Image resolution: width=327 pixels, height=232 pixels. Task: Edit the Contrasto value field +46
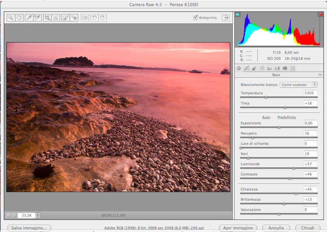[310, 174]
